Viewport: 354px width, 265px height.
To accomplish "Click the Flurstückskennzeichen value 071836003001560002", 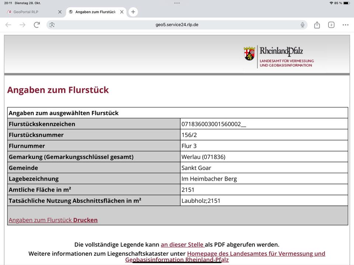I will (213, 124).
